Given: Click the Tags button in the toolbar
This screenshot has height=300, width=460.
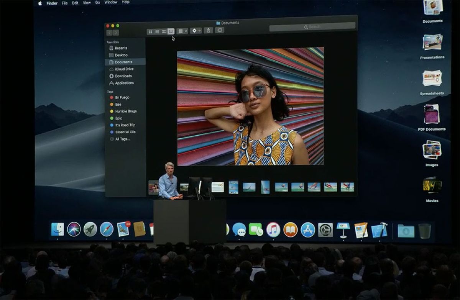Looking at the screenshot, I should [x=220, y=31].
